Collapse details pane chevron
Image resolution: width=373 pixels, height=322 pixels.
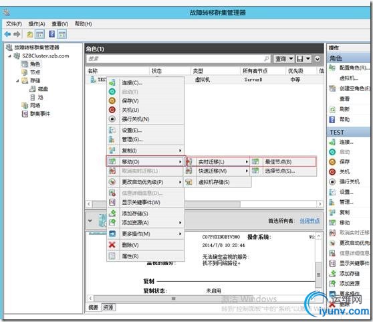[90, 221]
